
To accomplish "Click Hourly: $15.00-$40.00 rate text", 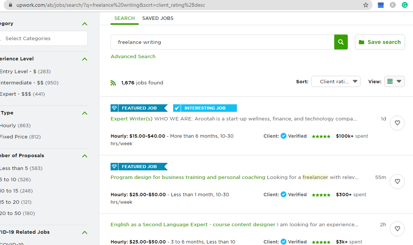I will (138, 136).
